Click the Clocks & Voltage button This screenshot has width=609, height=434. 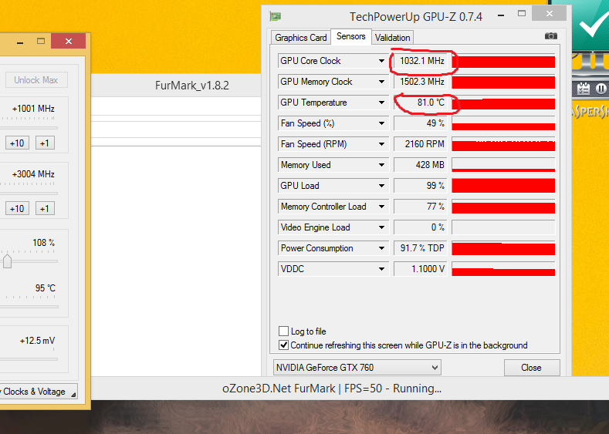tap(39, 392)
